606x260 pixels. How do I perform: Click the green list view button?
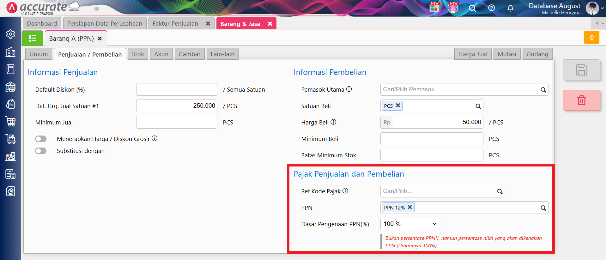[33, 38]
